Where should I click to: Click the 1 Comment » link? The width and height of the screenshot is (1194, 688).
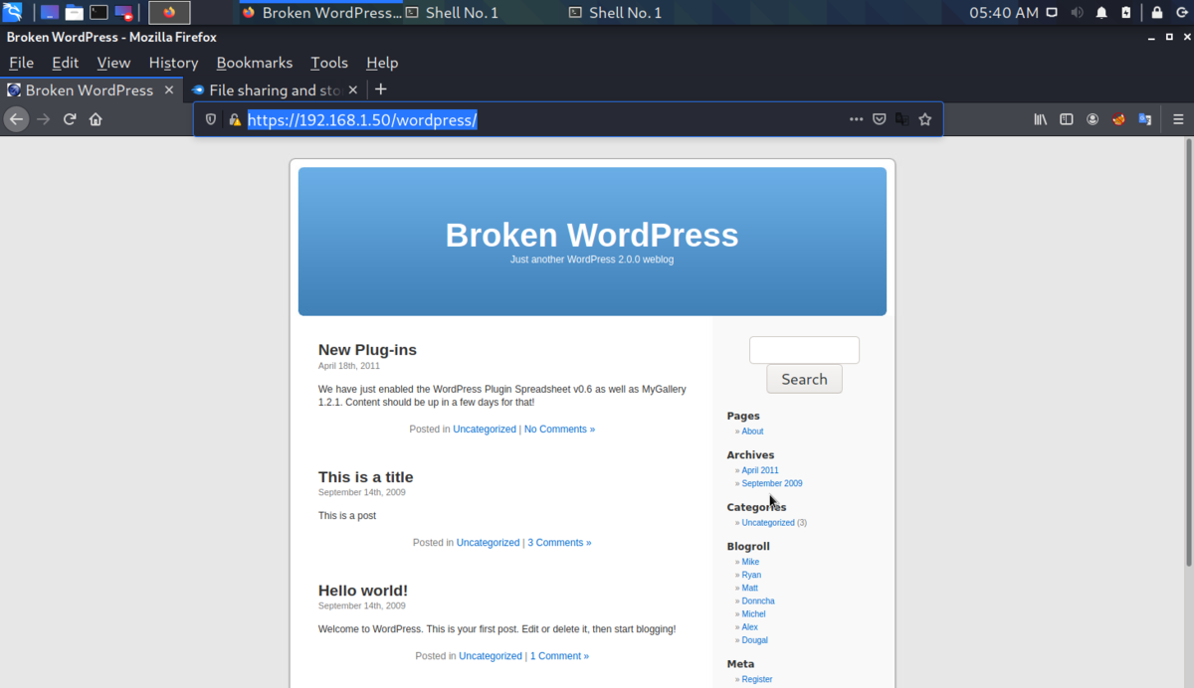click(x=559, y=656)
